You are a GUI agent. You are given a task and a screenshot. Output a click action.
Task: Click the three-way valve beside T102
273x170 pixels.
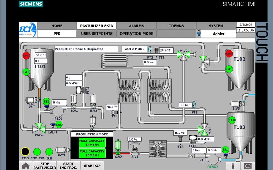204,62
